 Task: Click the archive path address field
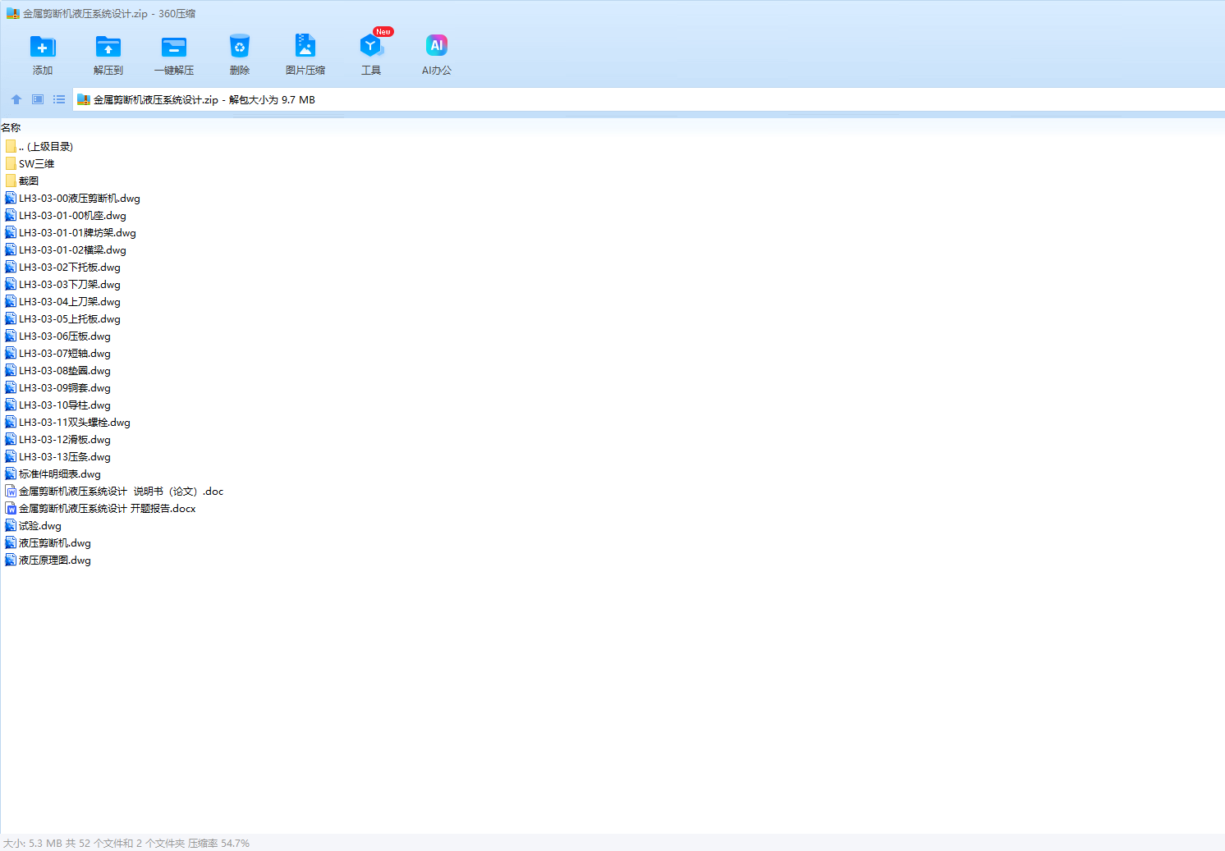click(649, 100)
